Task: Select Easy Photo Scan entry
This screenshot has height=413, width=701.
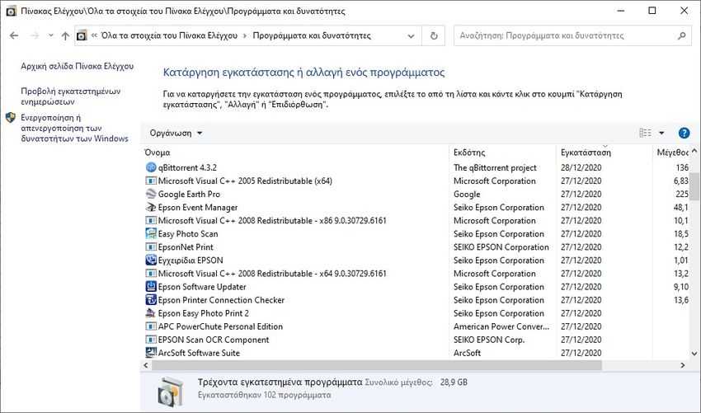Action: pyautogui.click(x=188, y=234)
